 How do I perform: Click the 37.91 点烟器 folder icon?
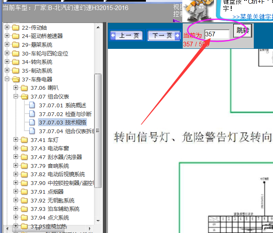point(24,192)
